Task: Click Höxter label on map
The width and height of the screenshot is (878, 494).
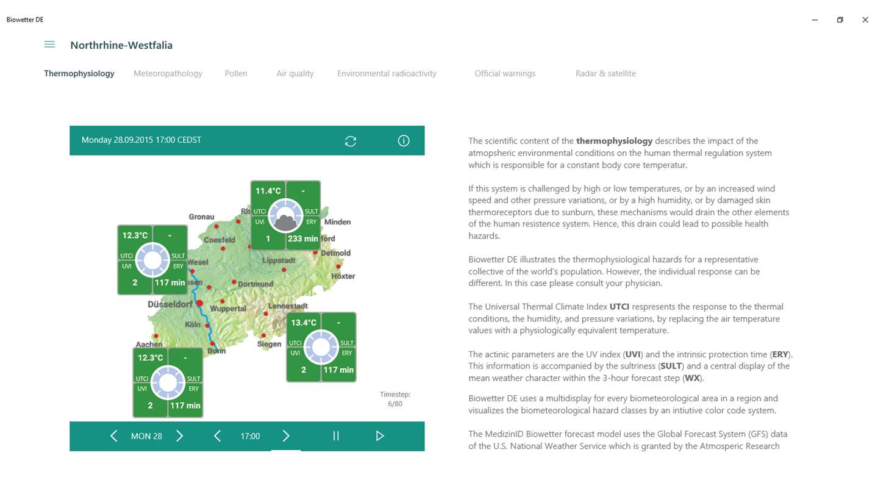Action: pyautogui.click(x=343, y=276)
